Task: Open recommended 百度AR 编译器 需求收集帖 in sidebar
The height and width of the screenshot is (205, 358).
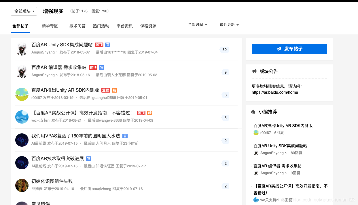Action: pos(277,166)
